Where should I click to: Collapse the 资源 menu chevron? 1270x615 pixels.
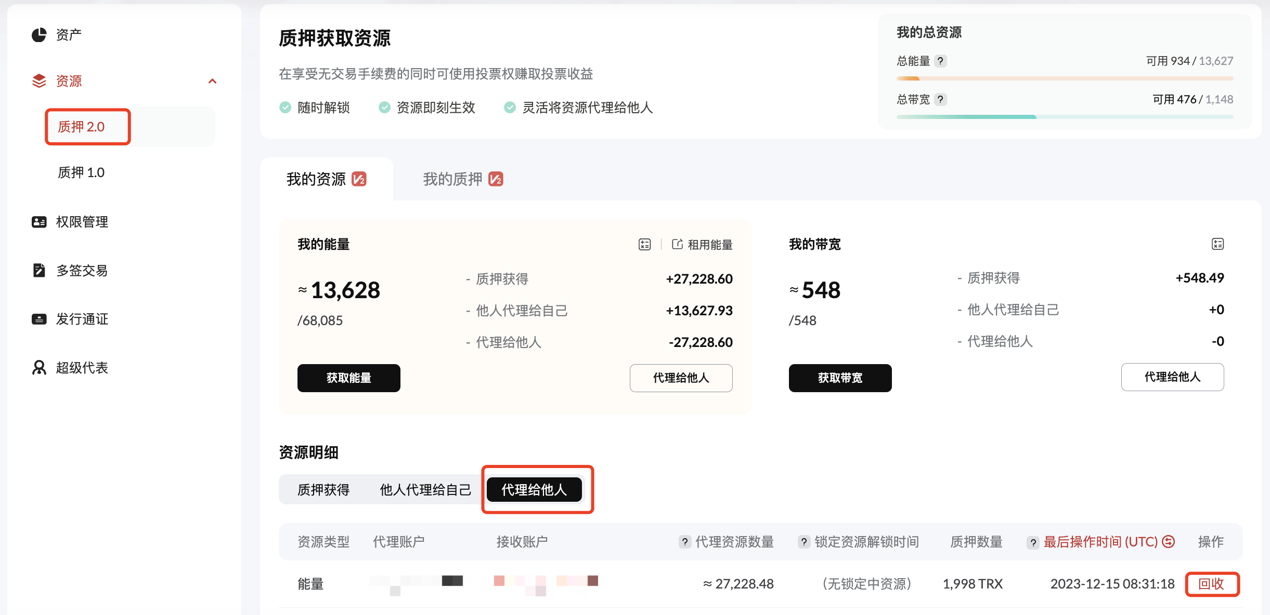click(212, 81)
